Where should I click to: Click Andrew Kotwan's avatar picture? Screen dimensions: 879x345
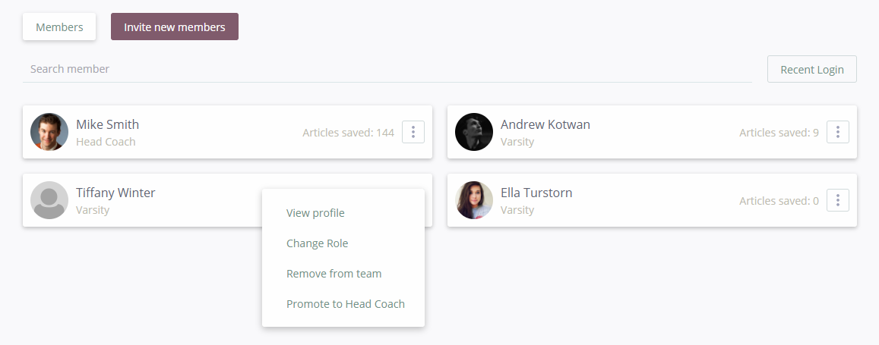point(474,132)
